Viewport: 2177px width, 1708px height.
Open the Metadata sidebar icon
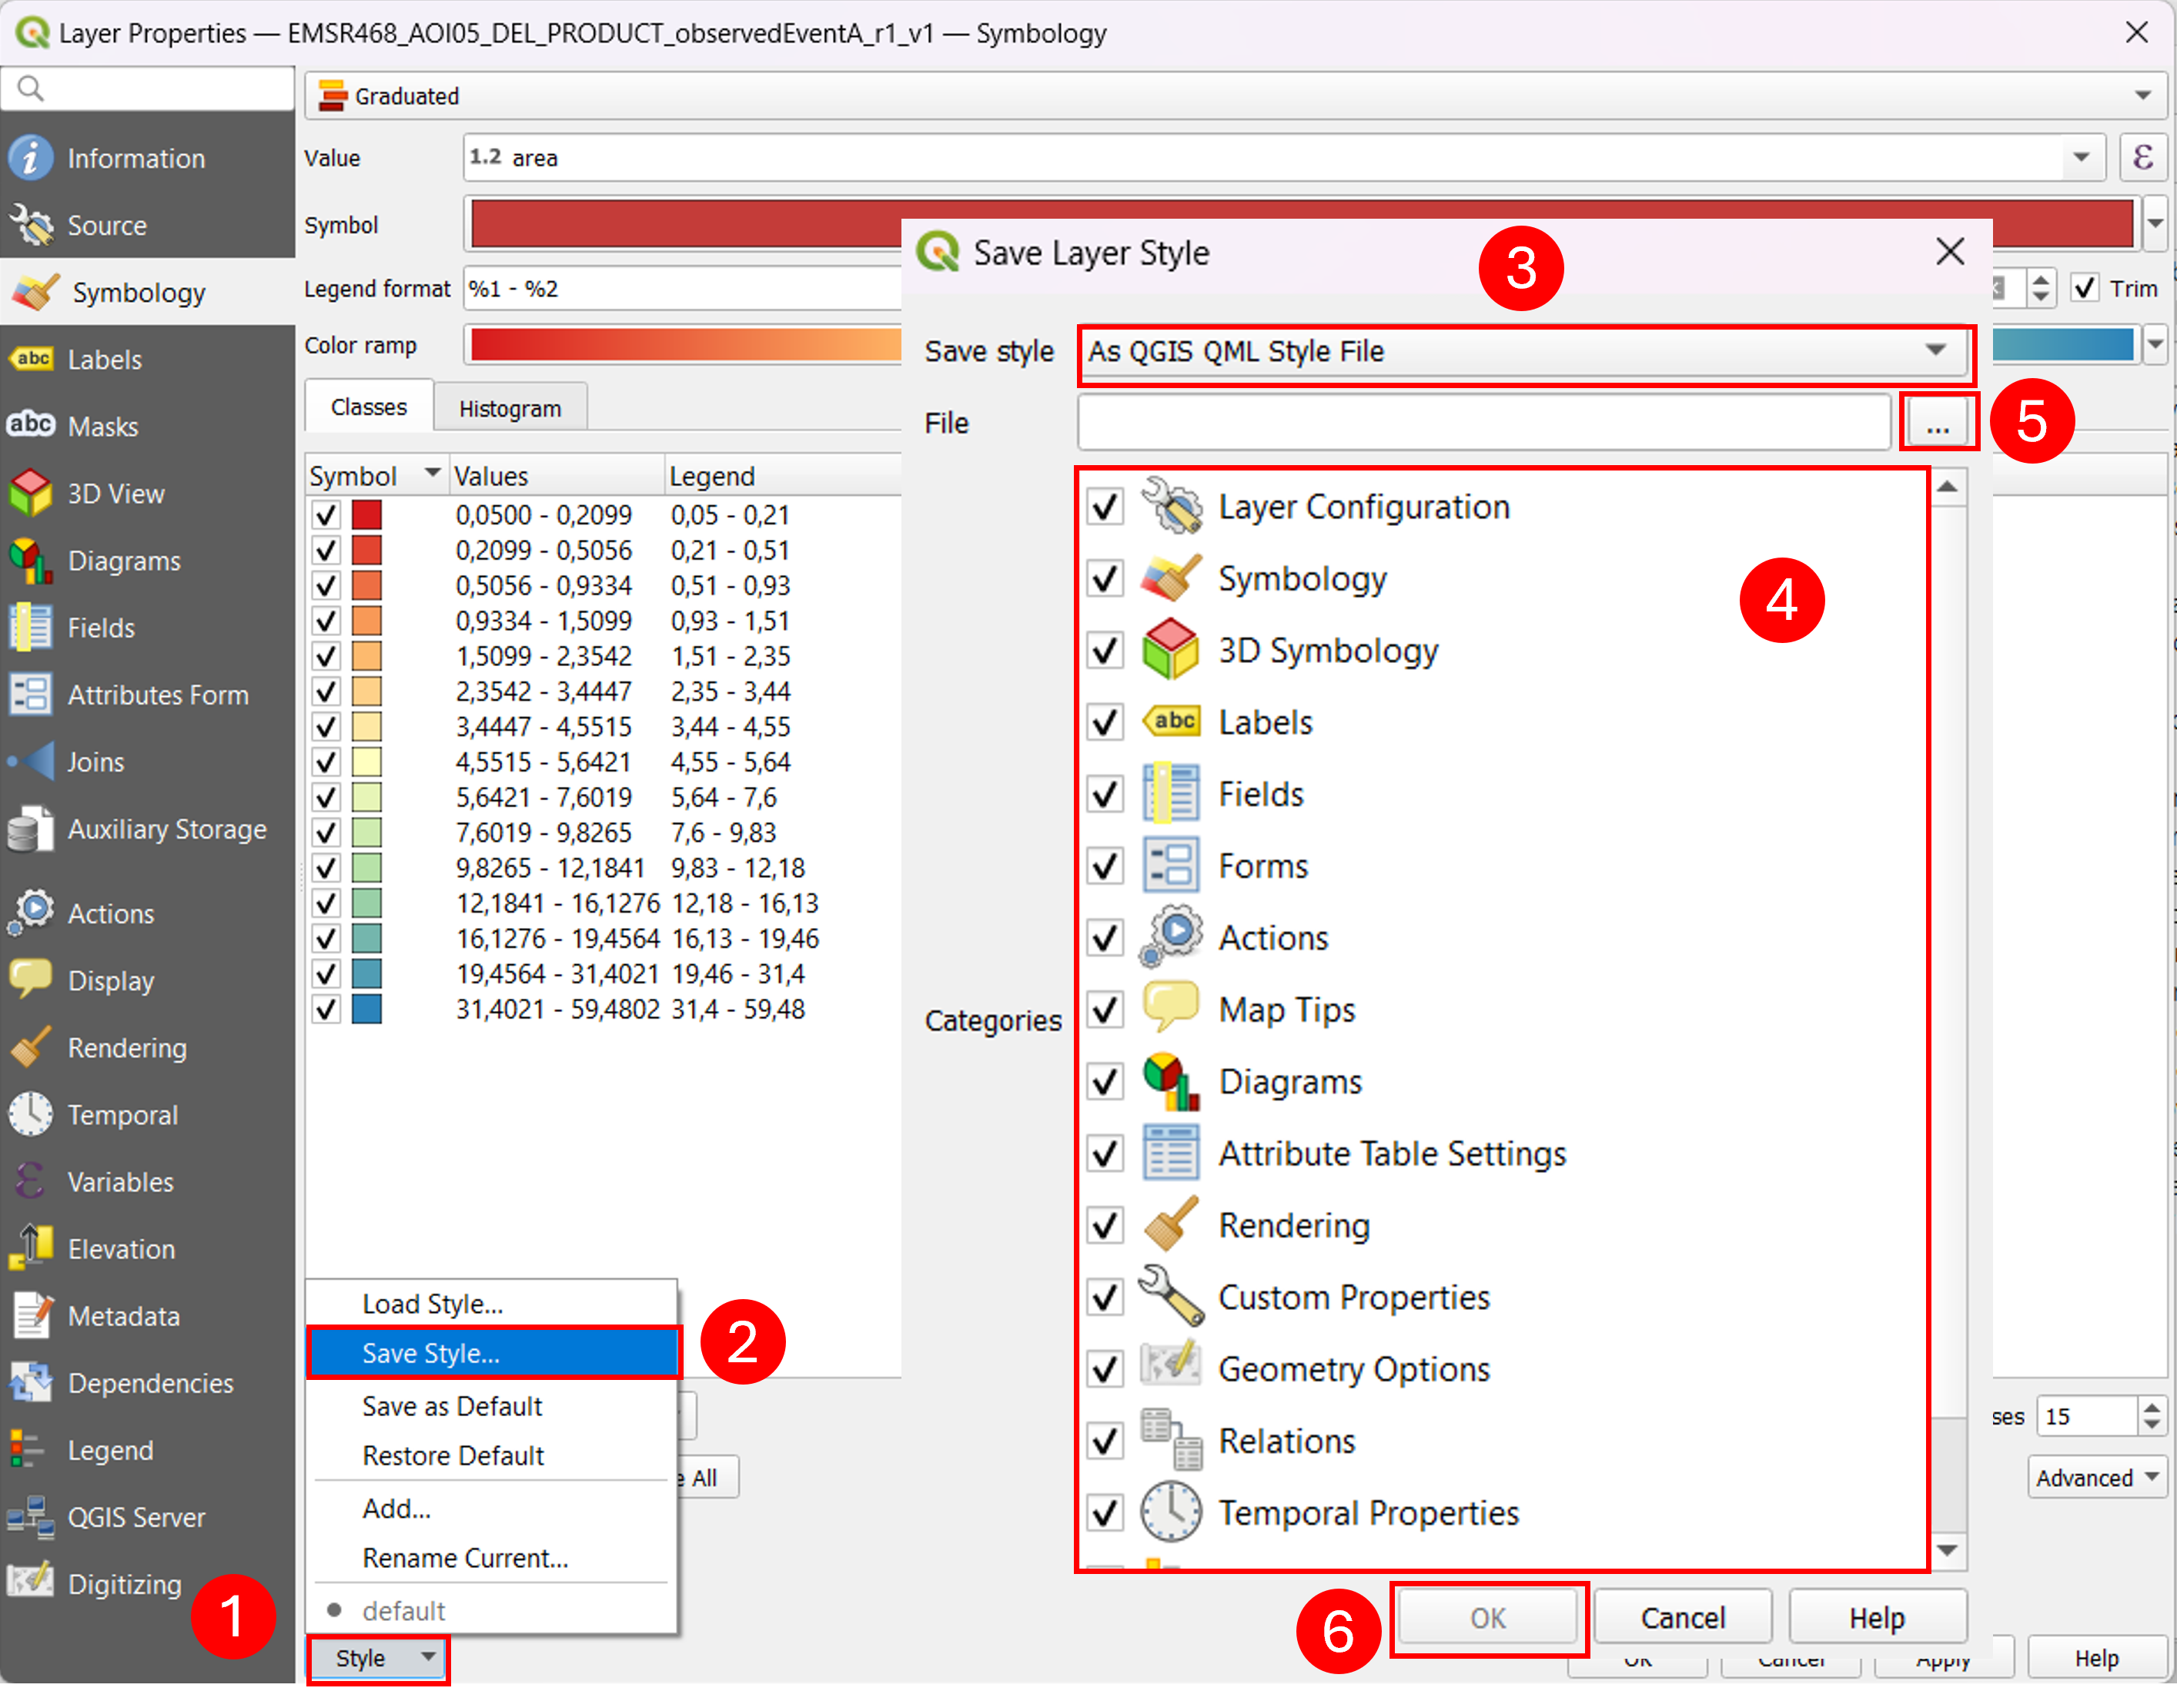31,1315
